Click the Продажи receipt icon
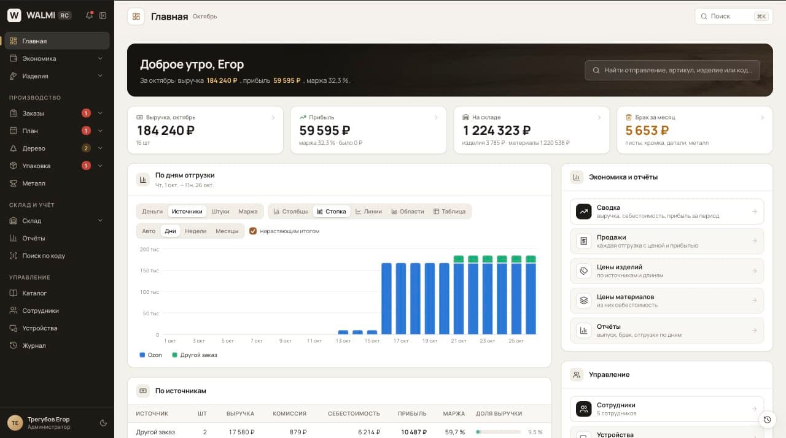 pyautogui.click(x=583, y=241)
